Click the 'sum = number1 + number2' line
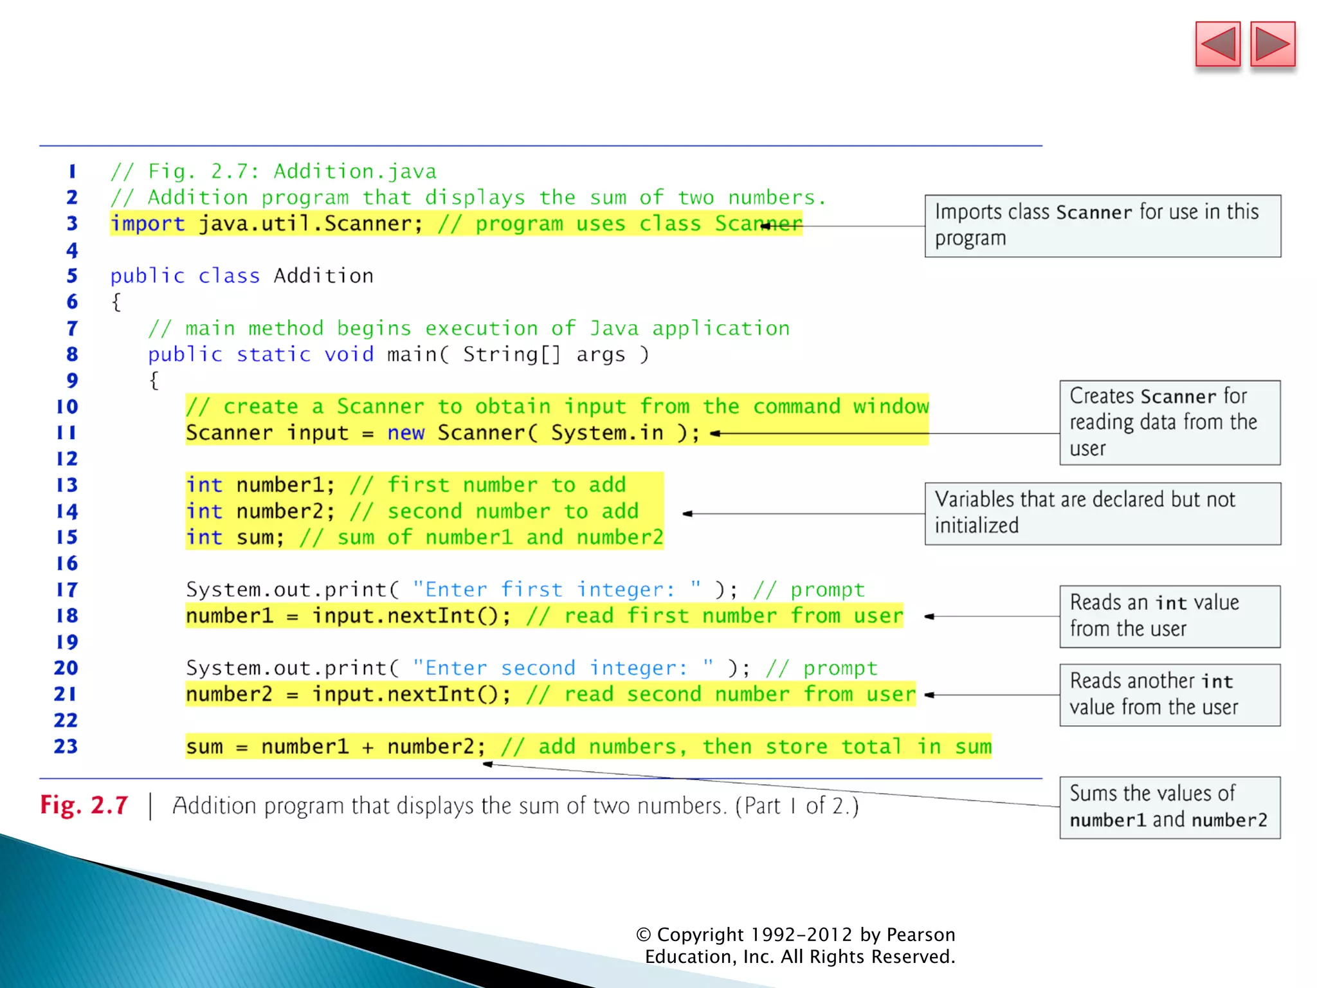Screen dimensions: 1317x988 pyautogui.click(x=588, y=747)
